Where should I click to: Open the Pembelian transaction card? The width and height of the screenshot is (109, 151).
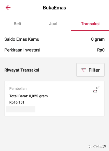54,99
